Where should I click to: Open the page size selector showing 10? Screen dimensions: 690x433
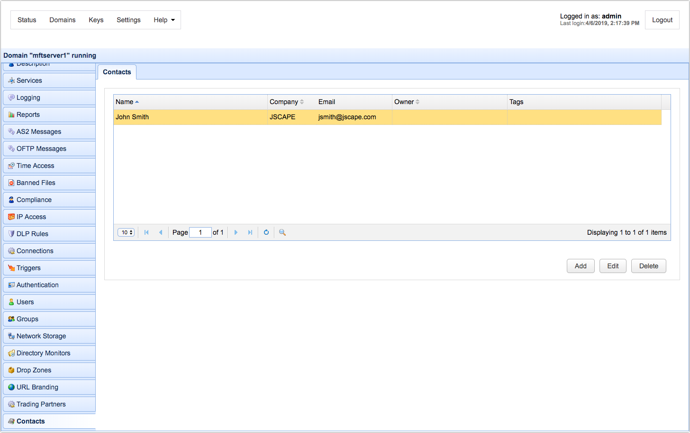coord(126,232)
